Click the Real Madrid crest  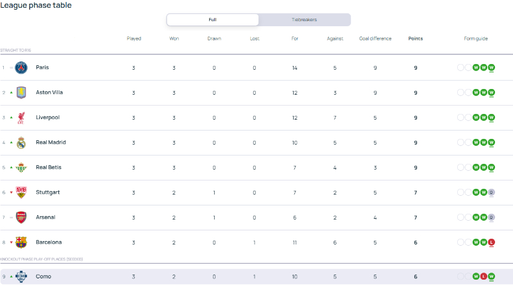pos(21,142)
